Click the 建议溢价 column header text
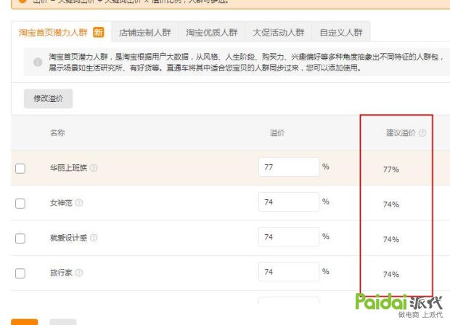The height and width of the screenshot is (325, 450). click(x=401, y=132)
